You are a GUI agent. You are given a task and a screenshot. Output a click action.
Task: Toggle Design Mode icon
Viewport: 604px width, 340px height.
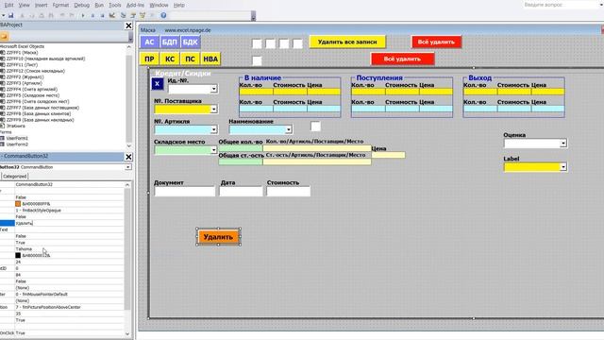[112, 15]
